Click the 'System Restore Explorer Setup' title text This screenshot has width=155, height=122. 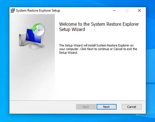pos(38,11)
